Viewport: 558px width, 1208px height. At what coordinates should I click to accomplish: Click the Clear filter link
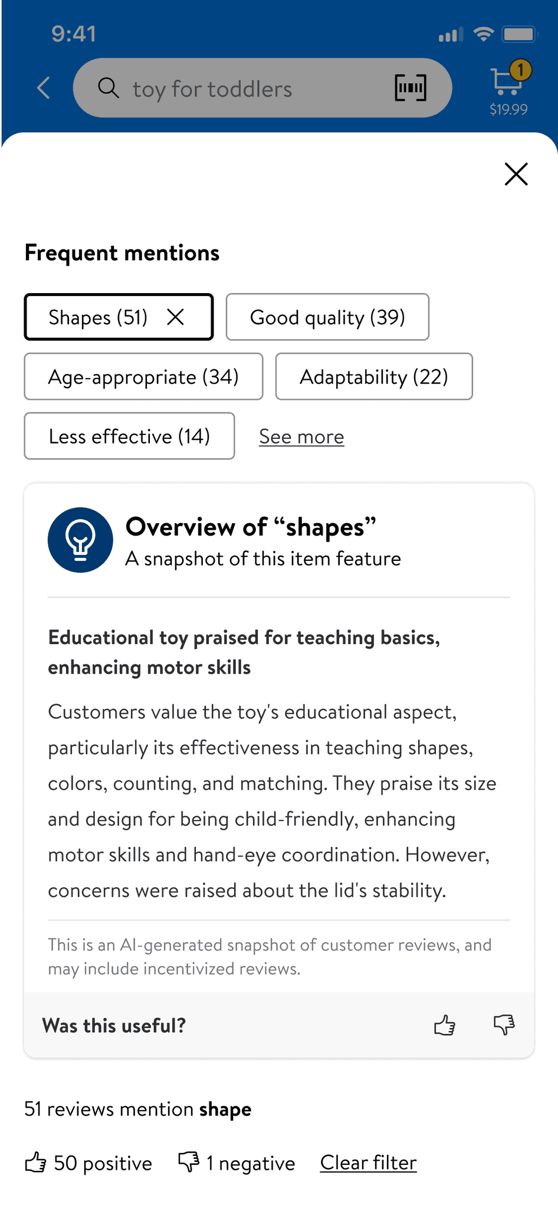click(368, 1163)
